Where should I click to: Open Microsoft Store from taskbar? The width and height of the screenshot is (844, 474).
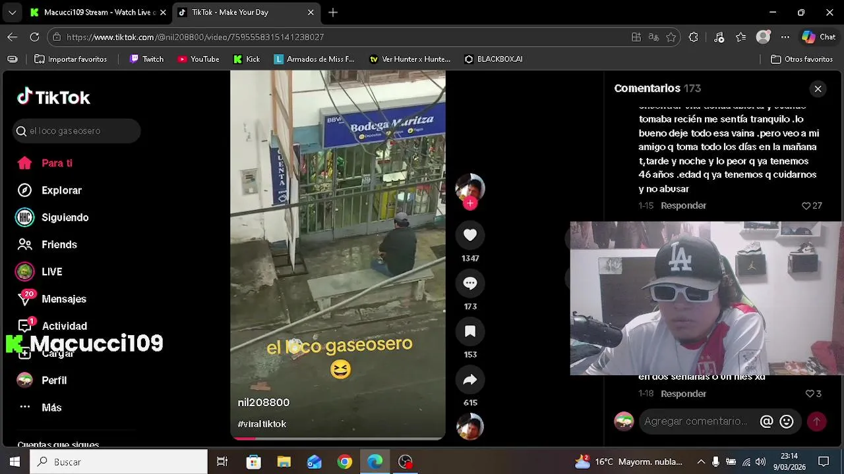(254, 461)
